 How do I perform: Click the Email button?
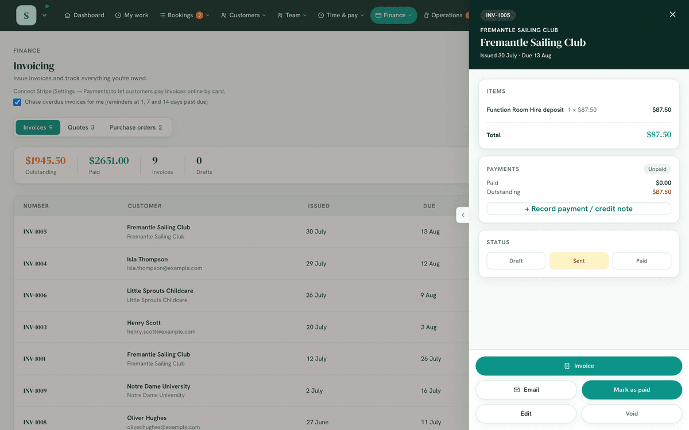526,390
